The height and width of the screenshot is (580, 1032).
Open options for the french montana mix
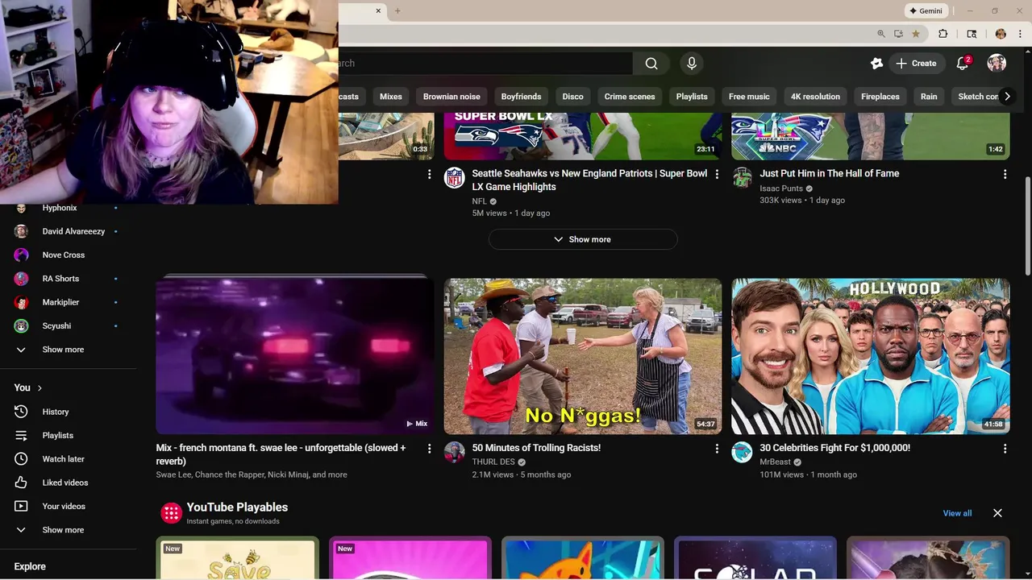pyautogui.click(x=429, y=449)
